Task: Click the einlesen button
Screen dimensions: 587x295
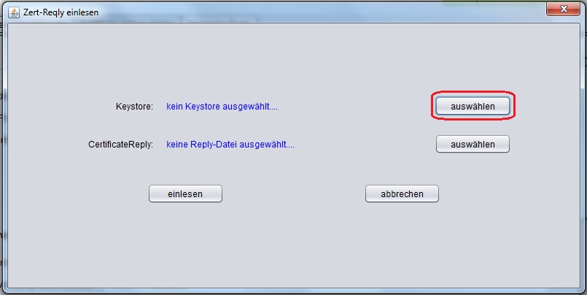Action: point(185,194)
